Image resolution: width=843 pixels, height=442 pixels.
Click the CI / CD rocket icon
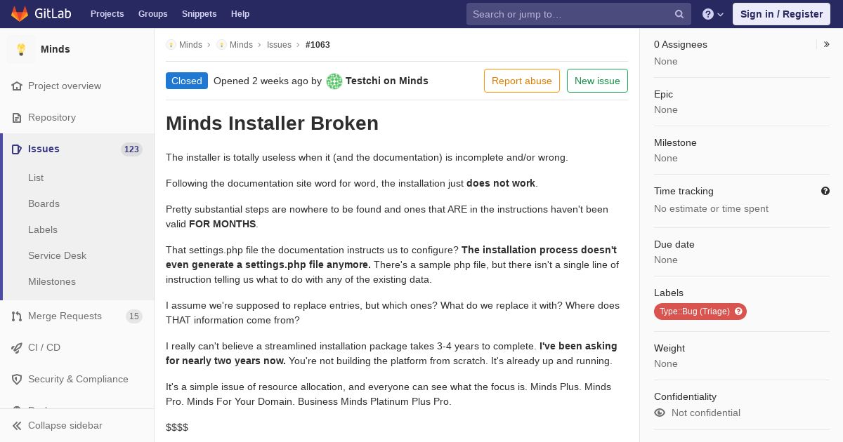pyautogui.click(x=17, y=347)
